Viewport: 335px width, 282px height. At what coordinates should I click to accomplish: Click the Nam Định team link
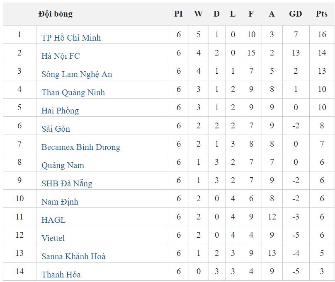point(60,202)
